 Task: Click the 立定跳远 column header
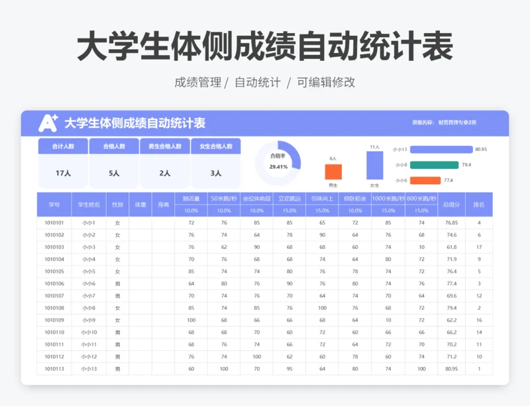[290, 199]
